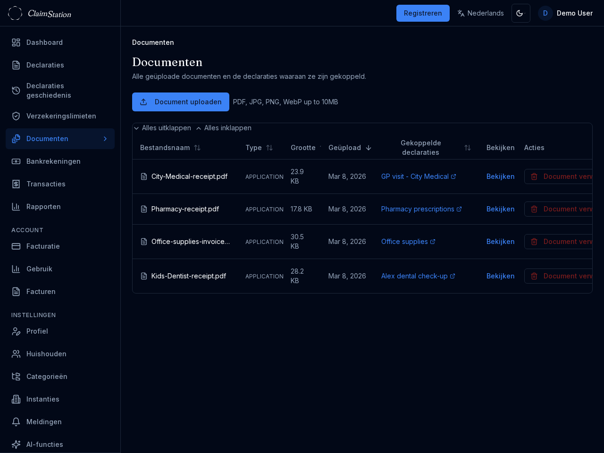
Task: Collapse all rows with Alles inklappen
Action: pyautogui.click(x=224, y=128)
